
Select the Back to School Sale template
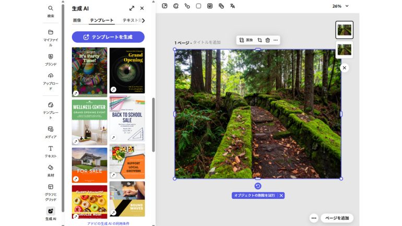[x=127, y=118]
